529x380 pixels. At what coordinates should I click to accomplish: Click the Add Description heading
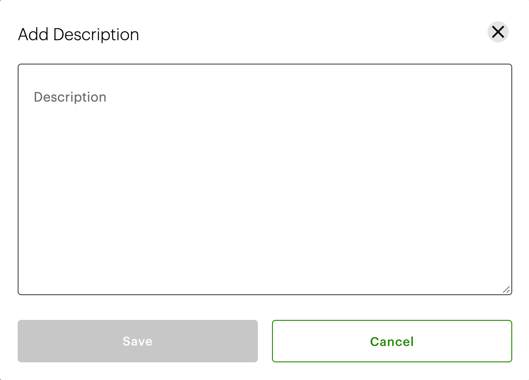click(78, 34)
